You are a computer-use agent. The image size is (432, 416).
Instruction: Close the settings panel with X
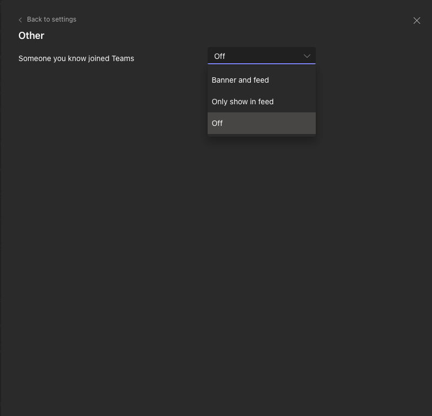click(416, 21)
